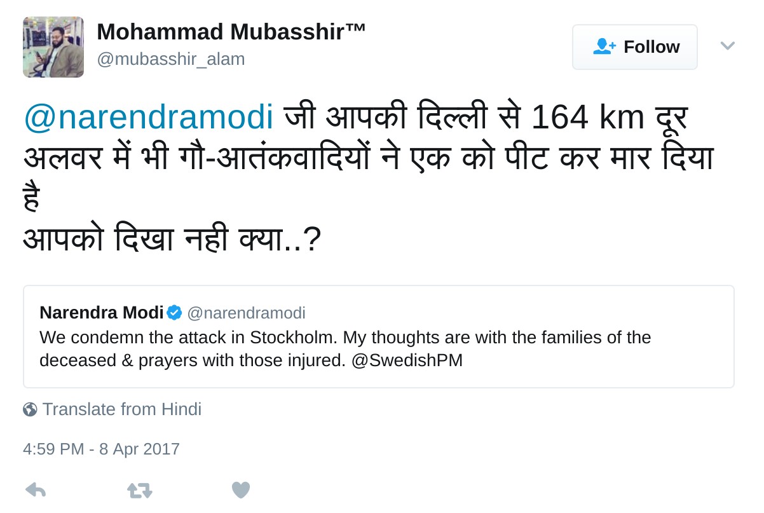Image resolution: width=764 pixels, height=513 pixels.
Task: Click the reply arrow icon
Action: pyautogui.click(x=36, y=490)
